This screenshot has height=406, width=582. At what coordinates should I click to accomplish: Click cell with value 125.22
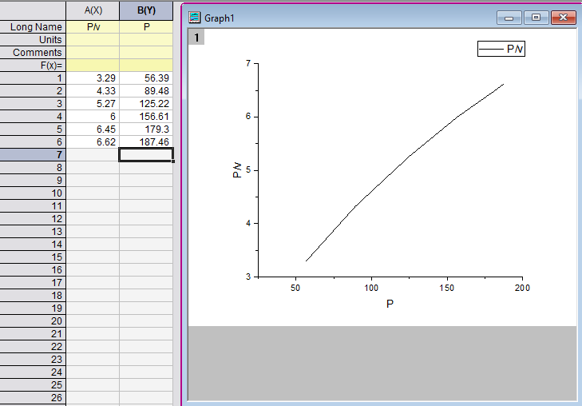pyautogui.click(x=146, y=104)
